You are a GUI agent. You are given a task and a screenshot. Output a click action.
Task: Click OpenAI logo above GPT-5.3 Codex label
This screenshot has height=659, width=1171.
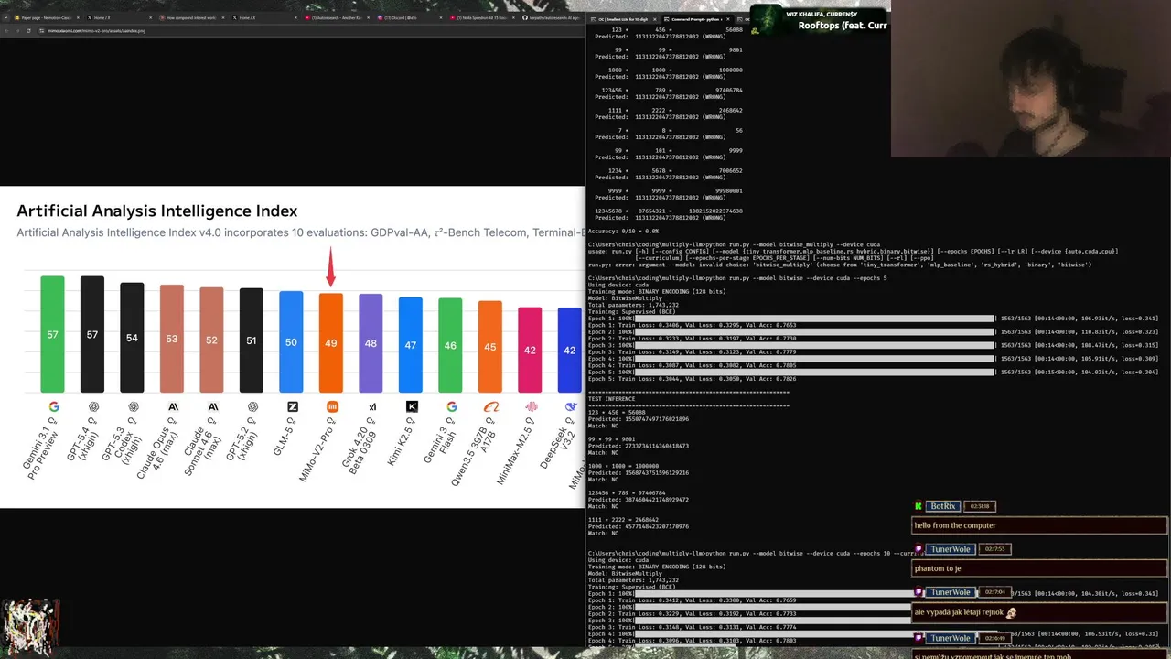click(x=134, y=406)
